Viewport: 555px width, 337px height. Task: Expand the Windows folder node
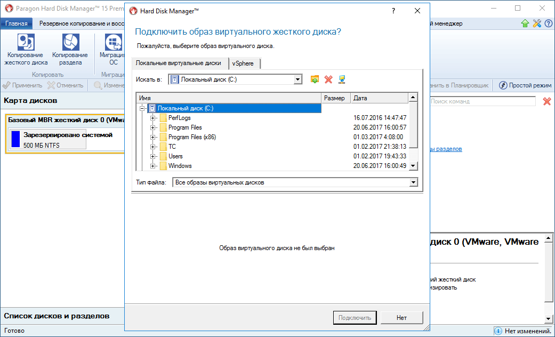point(153,166)
